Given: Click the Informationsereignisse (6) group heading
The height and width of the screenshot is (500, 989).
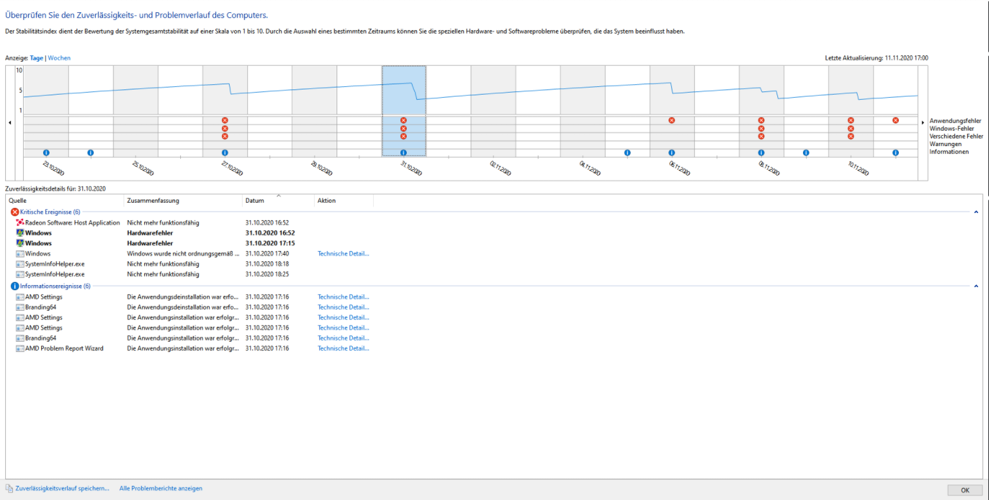Looking at the screenshot, I should [x=55, y=286].
